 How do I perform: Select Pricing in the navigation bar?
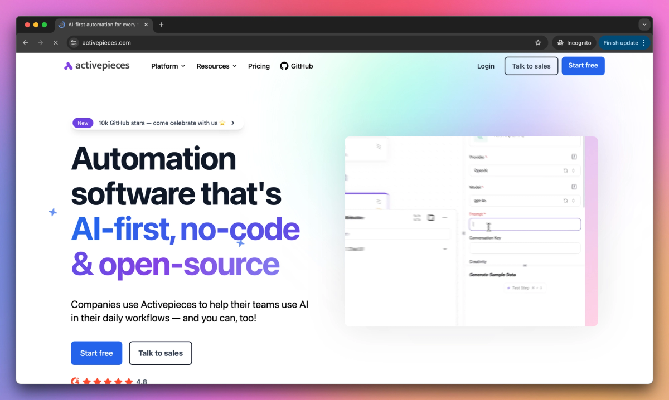pos(259,66)
